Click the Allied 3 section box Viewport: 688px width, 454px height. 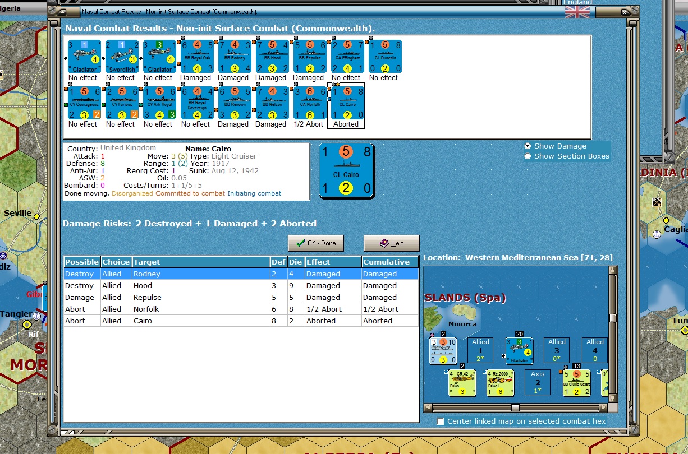tap(557, 351)
